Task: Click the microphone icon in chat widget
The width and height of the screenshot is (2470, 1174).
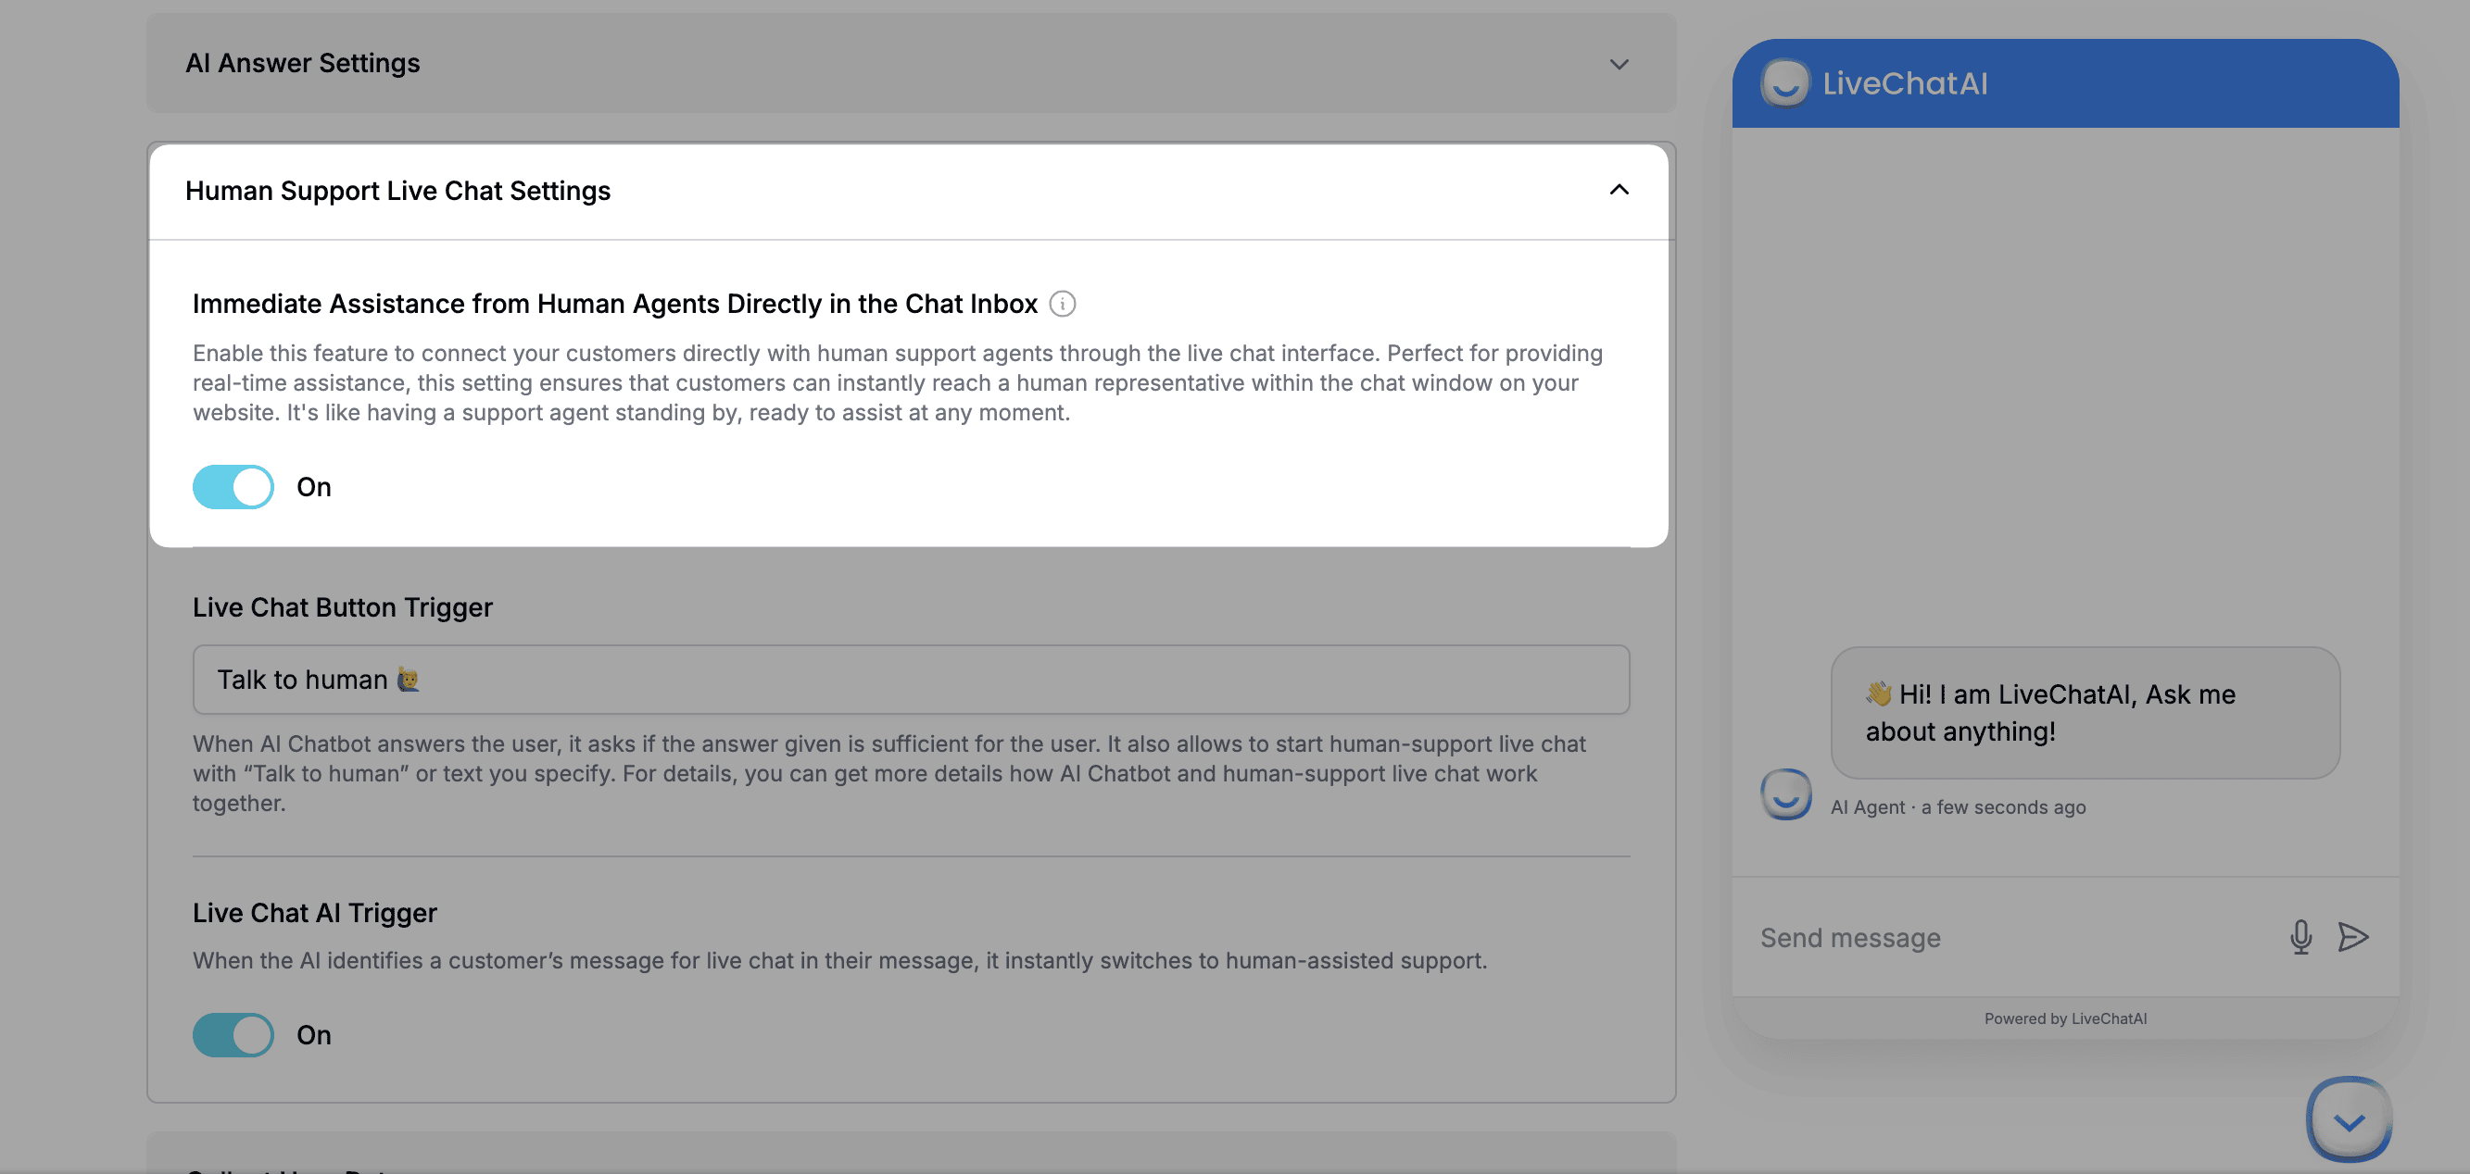Action: pyautogui.click(x=2300, y=936)
